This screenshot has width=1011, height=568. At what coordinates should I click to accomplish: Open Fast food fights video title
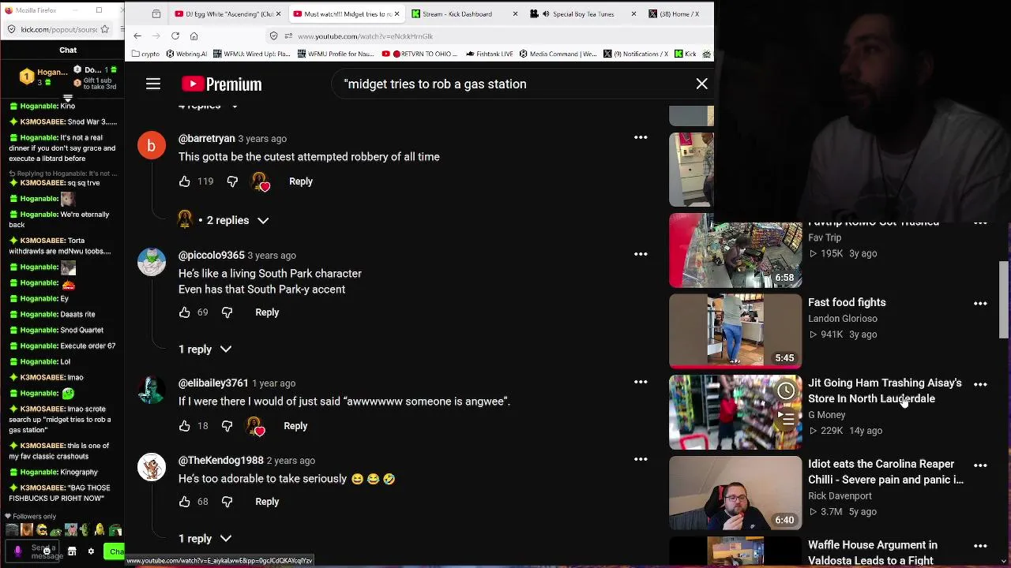[x=847, y=302]
